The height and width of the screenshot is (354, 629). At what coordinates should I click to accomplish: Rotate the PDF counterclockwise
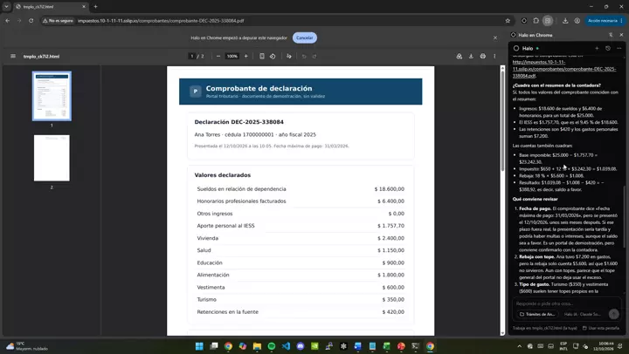tap(273, 56)
